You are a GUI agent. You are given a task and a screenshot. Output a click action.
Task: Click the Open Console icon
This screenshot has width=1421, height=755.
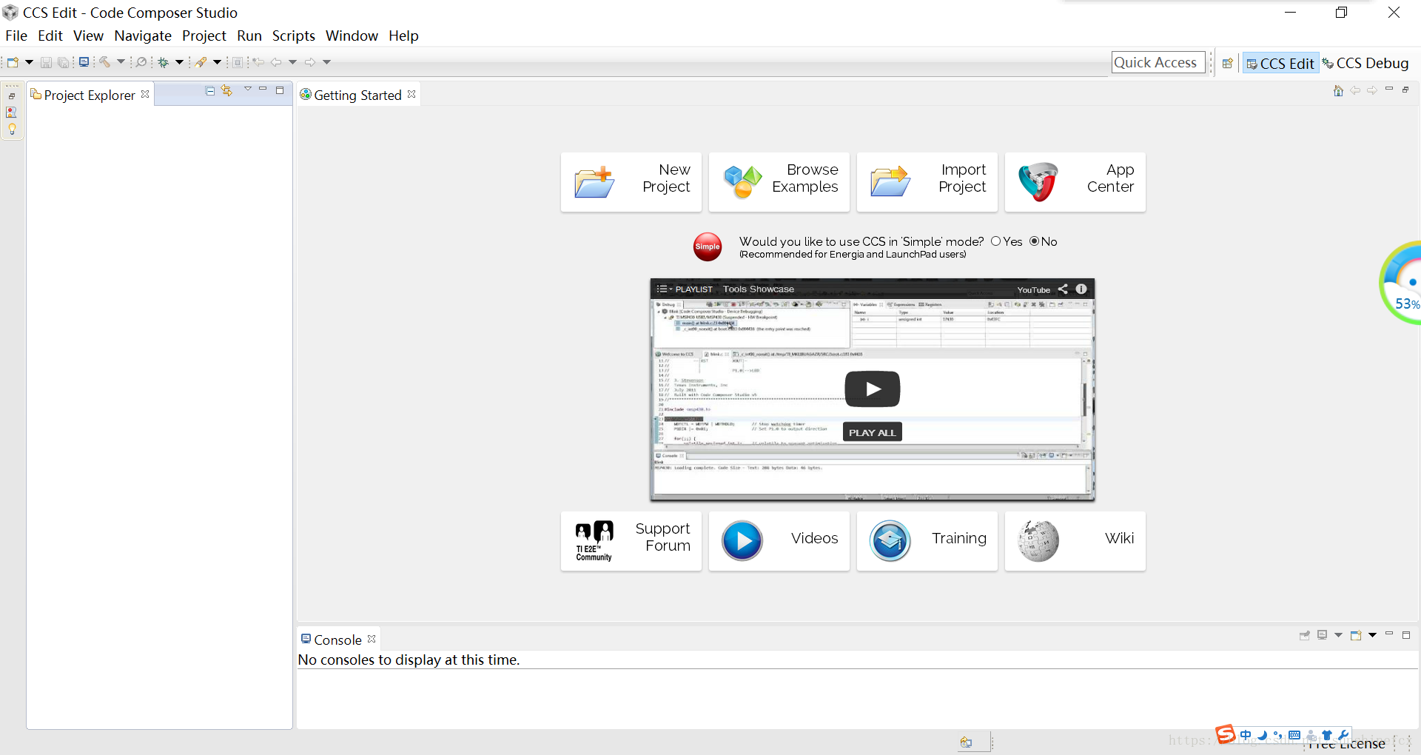[x=1356, y=635]
